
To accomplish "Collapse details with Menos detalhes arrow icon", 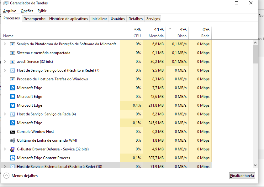I will coord(6,175).
